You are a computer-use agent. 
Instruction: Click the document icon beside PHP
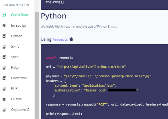[x=4, y=89]
